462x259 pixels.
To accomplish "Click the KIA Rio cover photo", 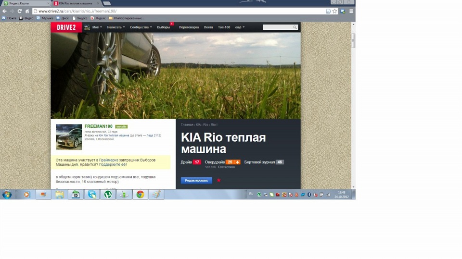I will (x=176, y=75).
